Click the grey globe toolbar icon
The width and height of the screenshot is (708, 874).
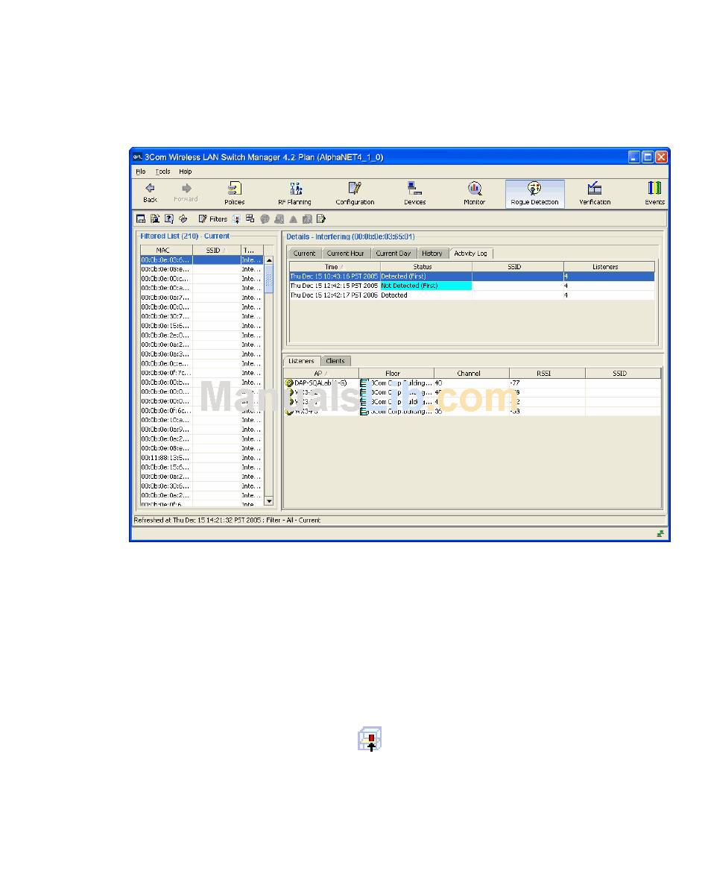pyautogui.click(x=265, y=218)
